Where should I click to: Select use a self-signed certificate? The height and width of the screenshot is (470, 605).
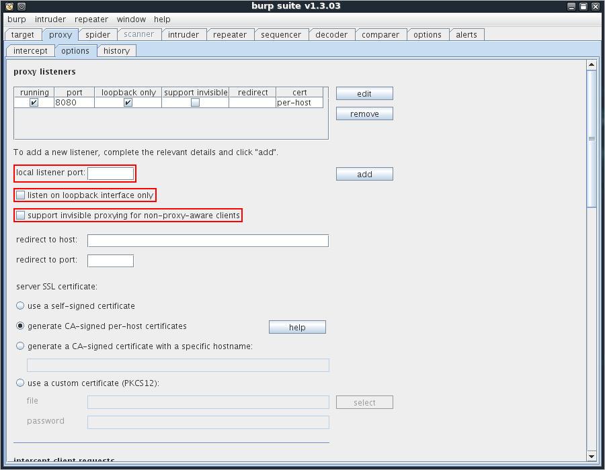click(x=20, y=306)
